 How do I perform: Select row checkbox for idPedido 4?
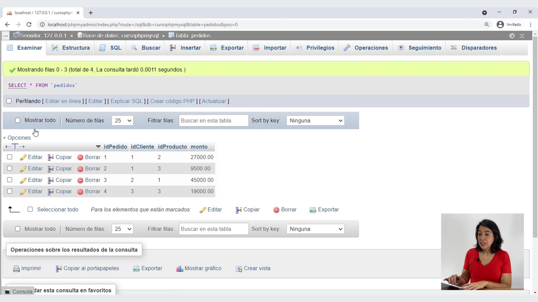click(10, 191)
